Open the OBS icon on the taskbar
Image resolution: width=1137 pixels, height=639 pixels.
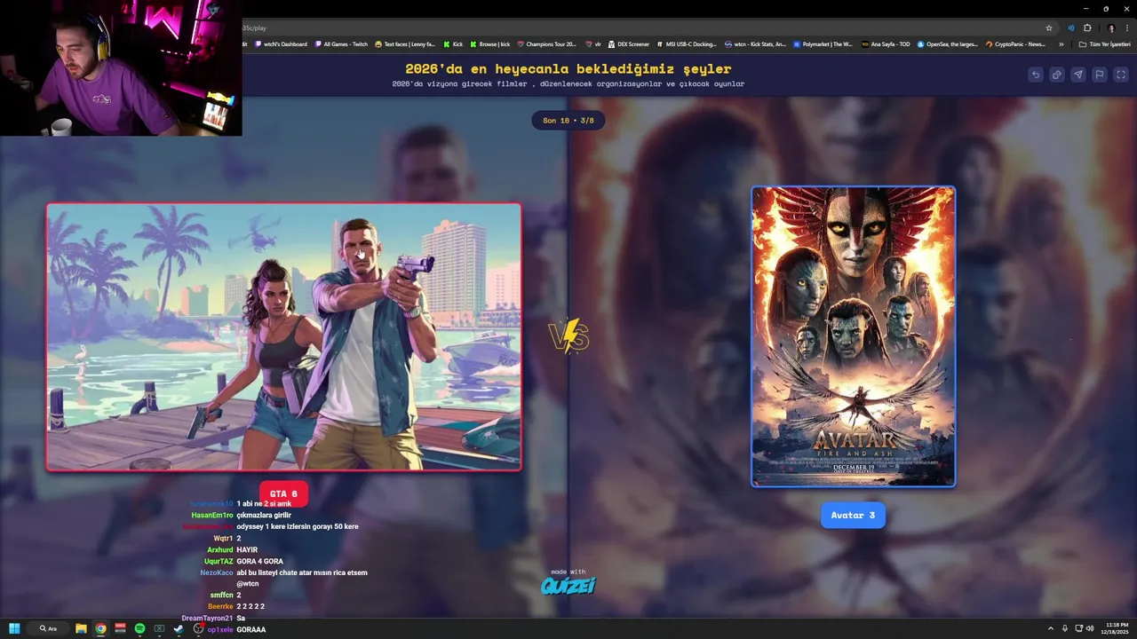198,628
